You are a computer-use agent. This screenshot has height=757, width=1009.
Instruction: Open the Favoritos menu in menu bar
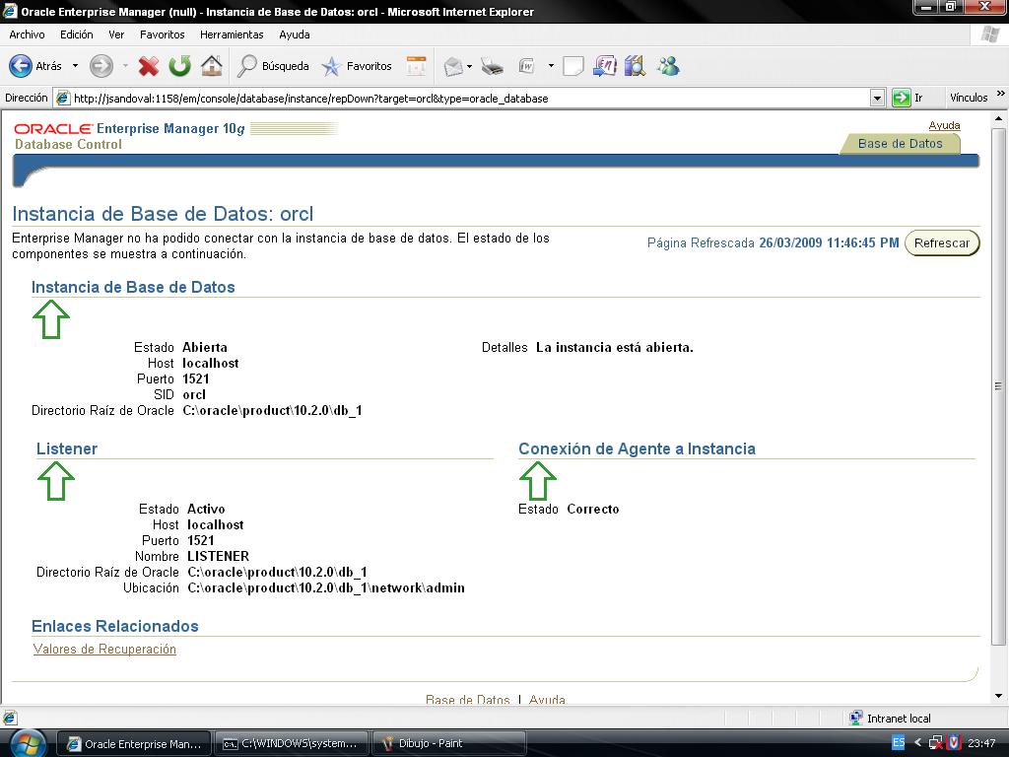163,34
